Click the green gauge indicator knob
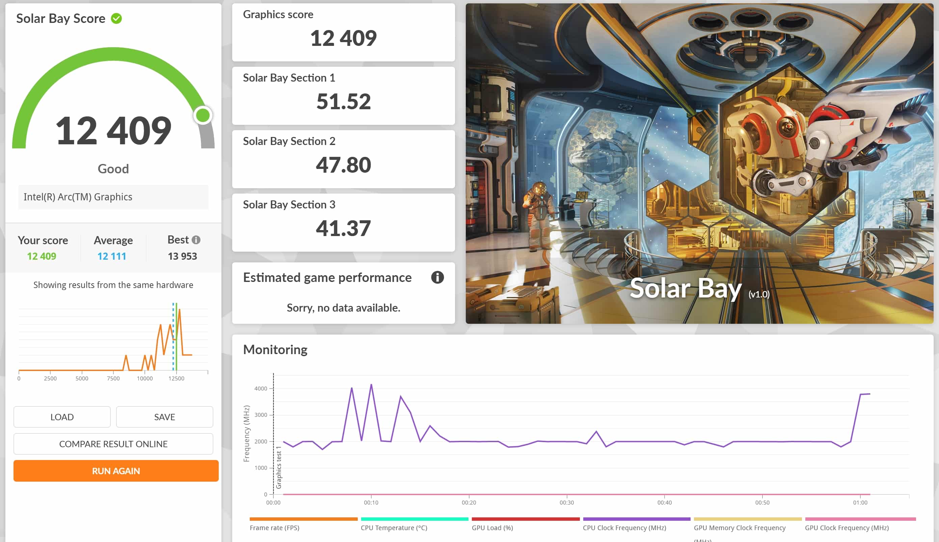 coord(203,115)
